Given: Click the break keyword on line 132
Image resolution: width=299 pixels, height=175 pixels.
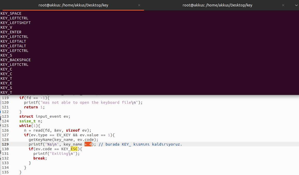Looking at the screenshot, I should coord(40,158).
